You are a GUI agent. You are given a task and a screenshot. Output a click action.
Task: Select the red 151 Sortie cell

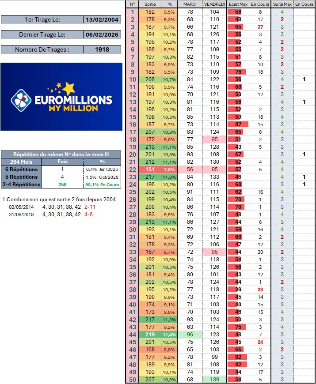tap(150, 169)
